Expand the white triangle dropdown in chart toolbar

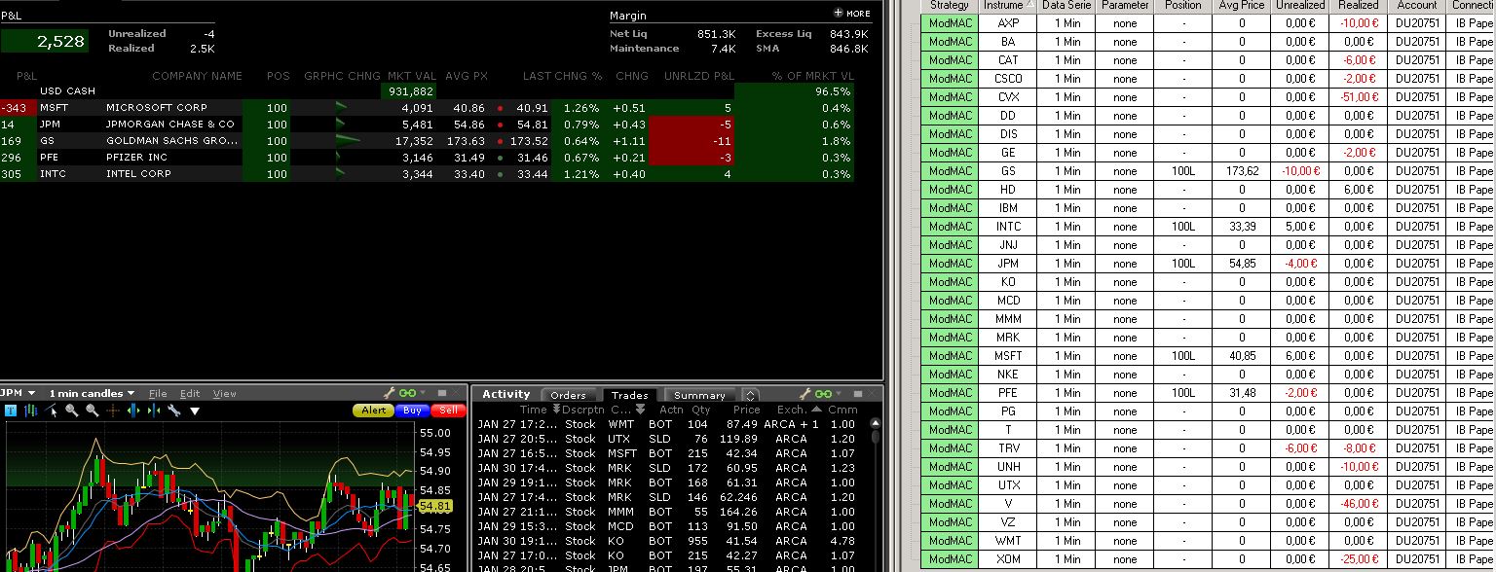click(195, 411)
